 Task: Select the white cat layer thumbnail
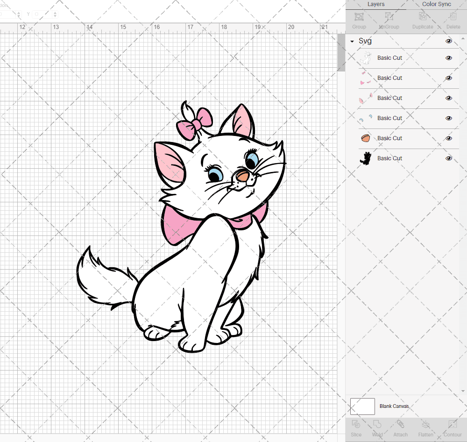pos(366,58)
